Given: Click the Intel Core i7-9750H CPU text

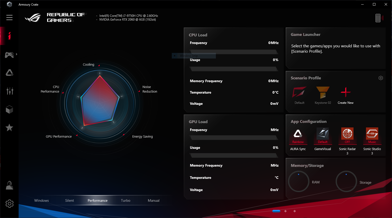Looking at the screenshot, I should pyautogui.click(x=129, y=16).
